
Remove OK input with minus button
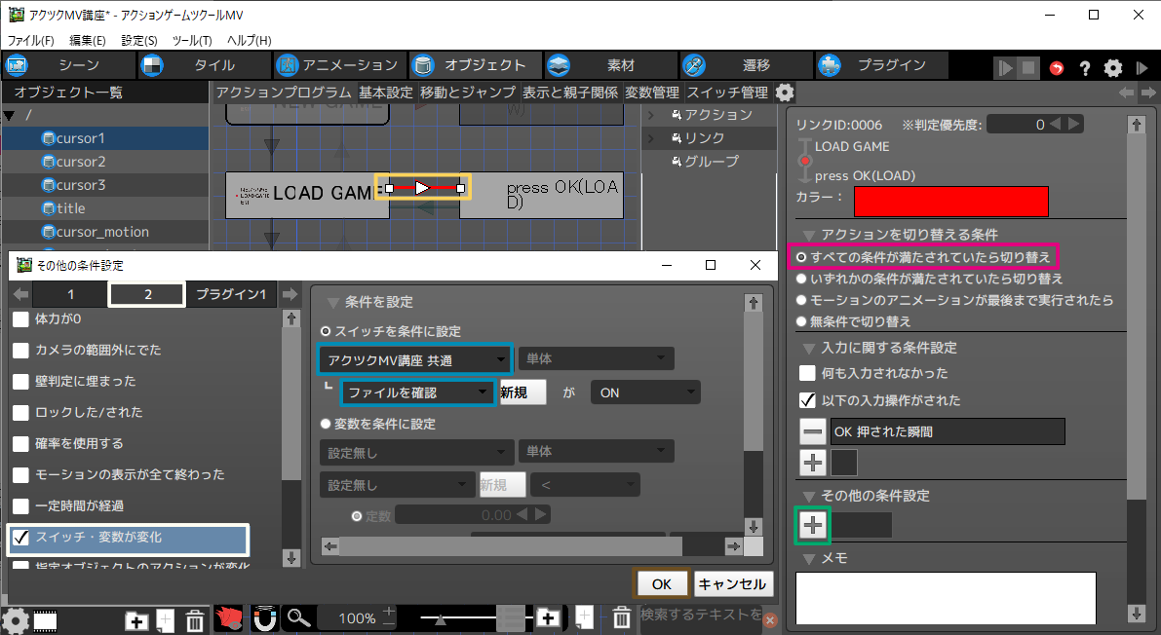[813, 431]
